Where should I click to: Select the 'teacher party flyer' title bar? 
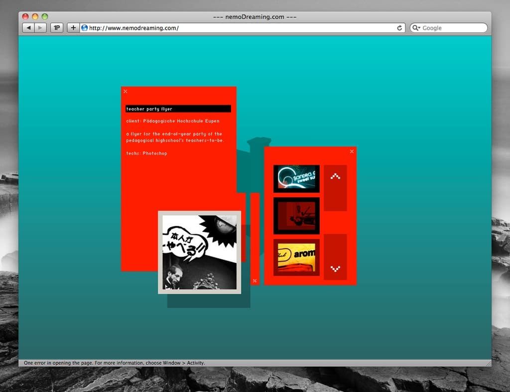177,109
